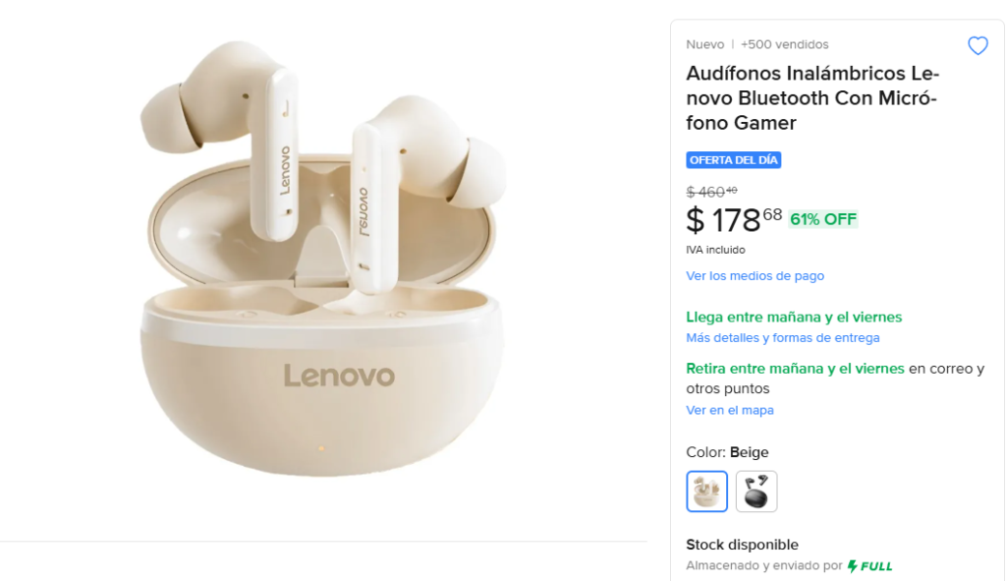Click the 'IVA incluido' text
Image resolution: width=1006 pixels, height=581 pixels.
715,250
